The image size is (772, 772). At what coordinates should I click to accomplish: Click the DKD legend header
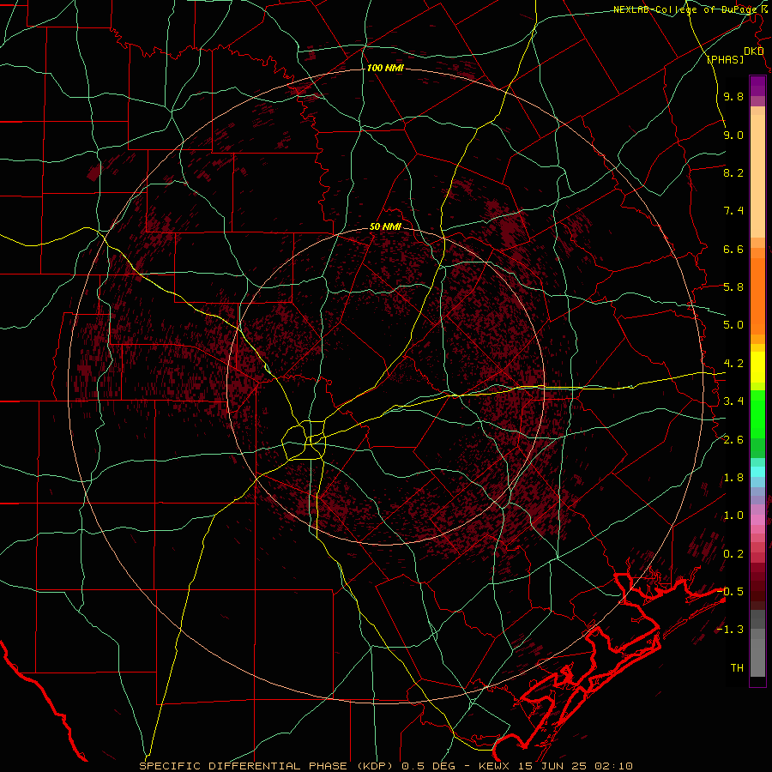[x=753, y=51]
